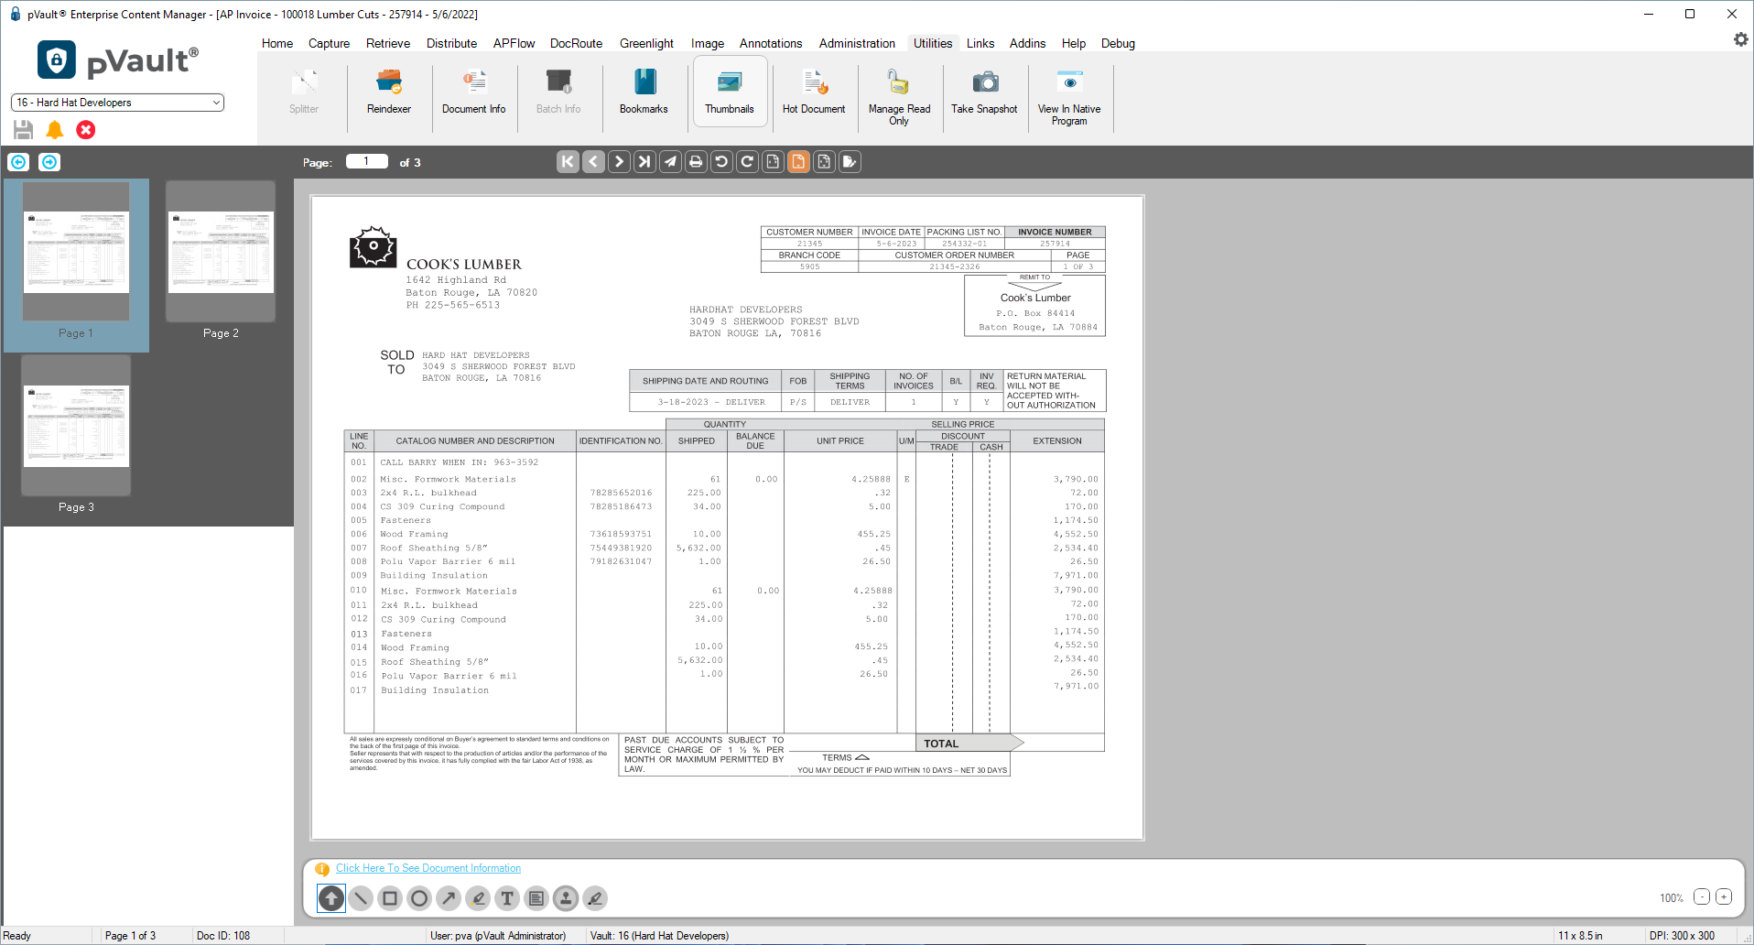
Task: Go to the first page of the document
Action: coord(568,162)
